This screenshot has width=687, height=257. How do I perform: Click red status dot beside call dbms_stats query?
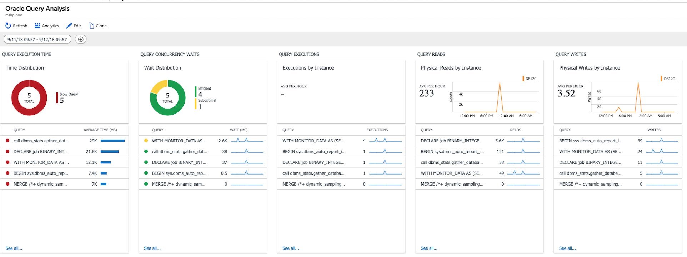(x=7, y=141)
